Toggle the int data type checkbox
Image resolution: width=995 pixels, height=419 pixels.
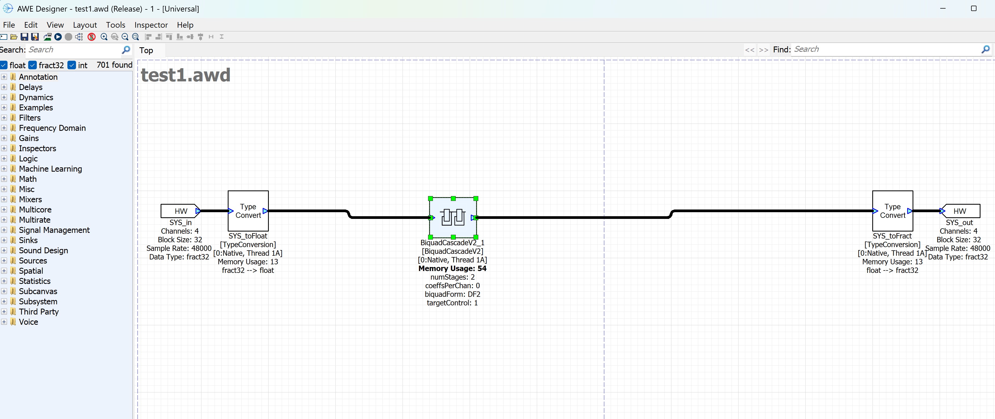point(71,65)
